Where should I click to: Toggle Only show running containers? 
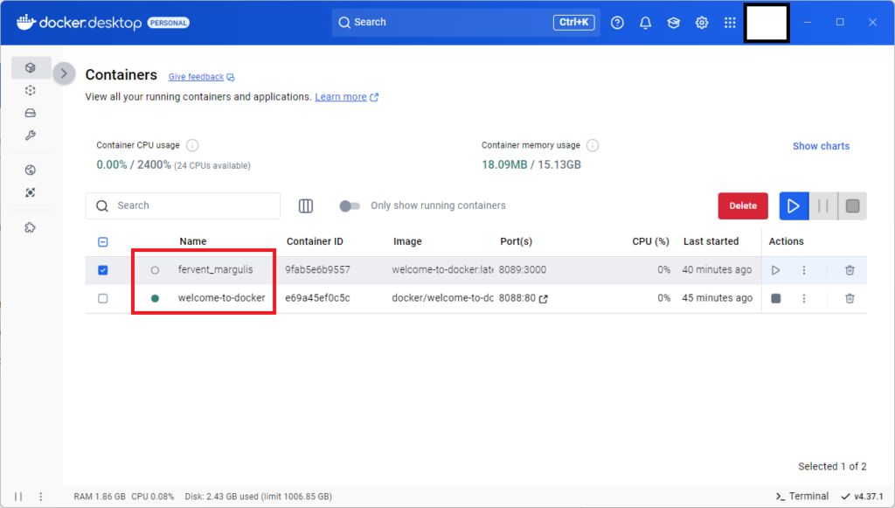click(350, 206)
